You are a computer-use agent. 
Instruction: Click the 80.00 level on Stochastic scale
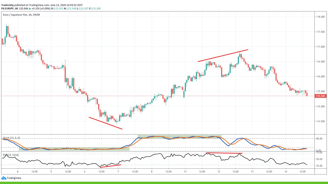pyautogui.click(x=319, y=139)
